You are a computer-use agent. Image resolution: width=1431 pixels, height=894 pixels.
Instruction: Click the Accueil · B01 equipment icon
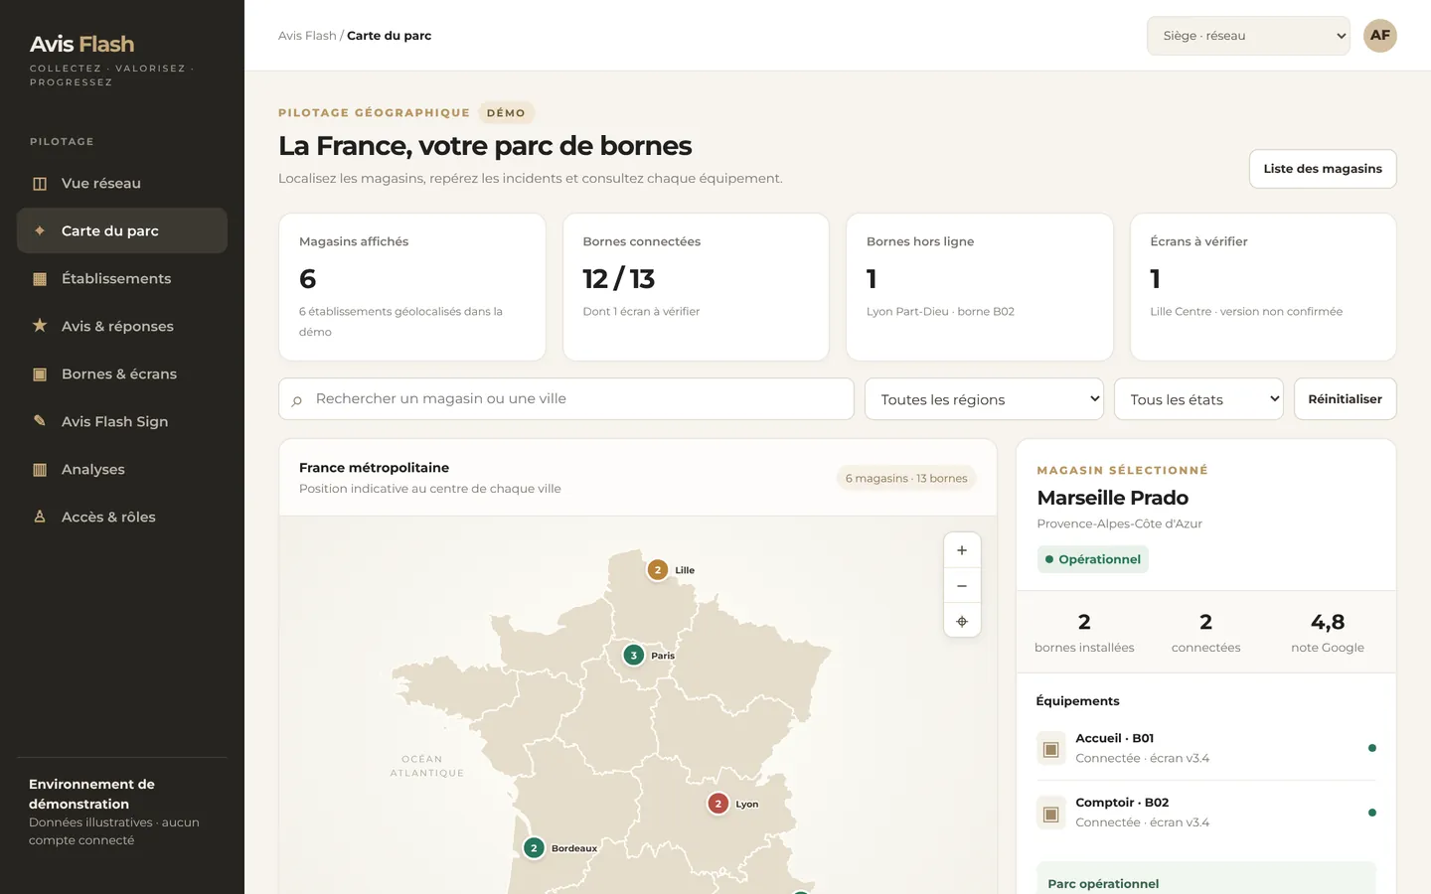(x=1050, y=749)
